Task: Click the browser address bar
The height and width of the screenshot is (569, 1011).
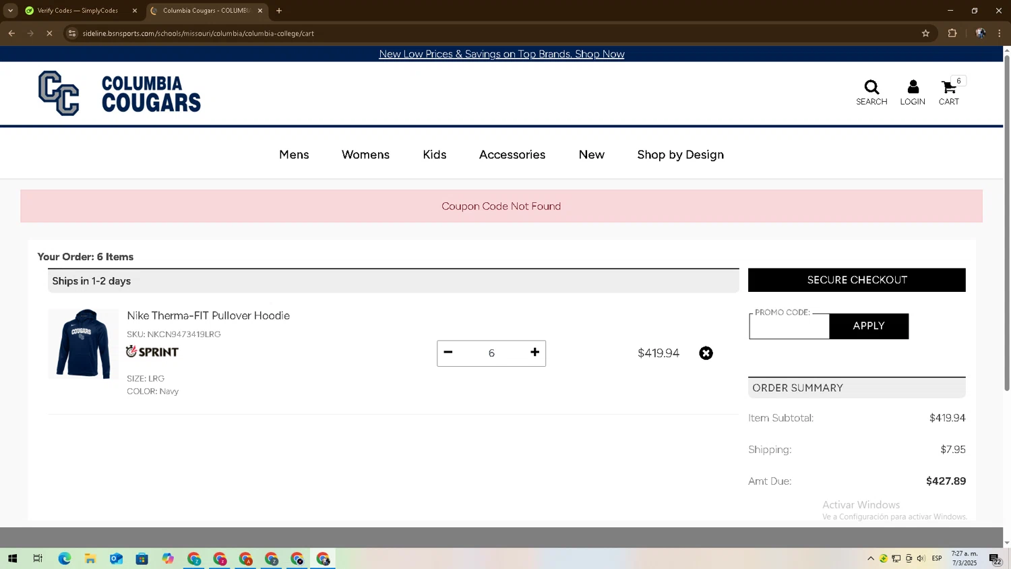Action: (495, 33)
